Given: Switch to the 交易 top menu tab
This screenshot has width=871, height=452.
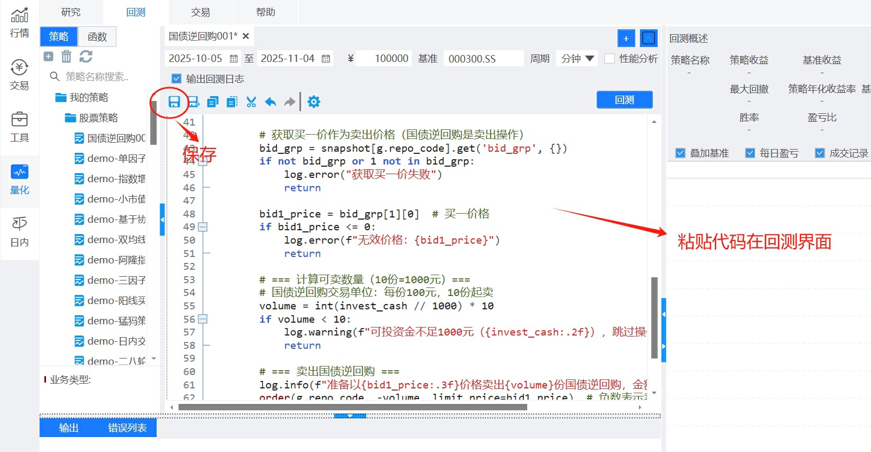Looking at the screenshot, I should pos(201,12).
